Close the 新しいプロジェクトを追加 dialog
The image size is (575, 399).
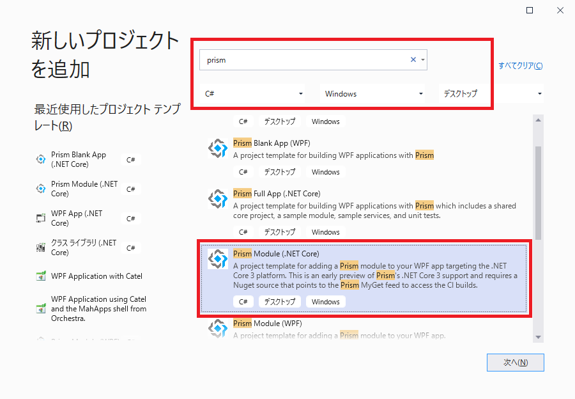coord(560,10)
